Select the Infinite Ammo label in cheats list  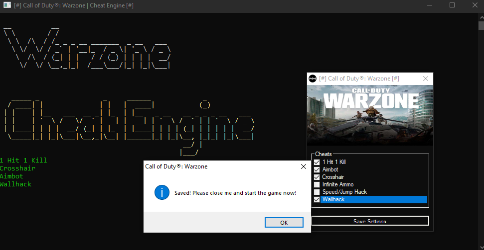tap(338, 184)
